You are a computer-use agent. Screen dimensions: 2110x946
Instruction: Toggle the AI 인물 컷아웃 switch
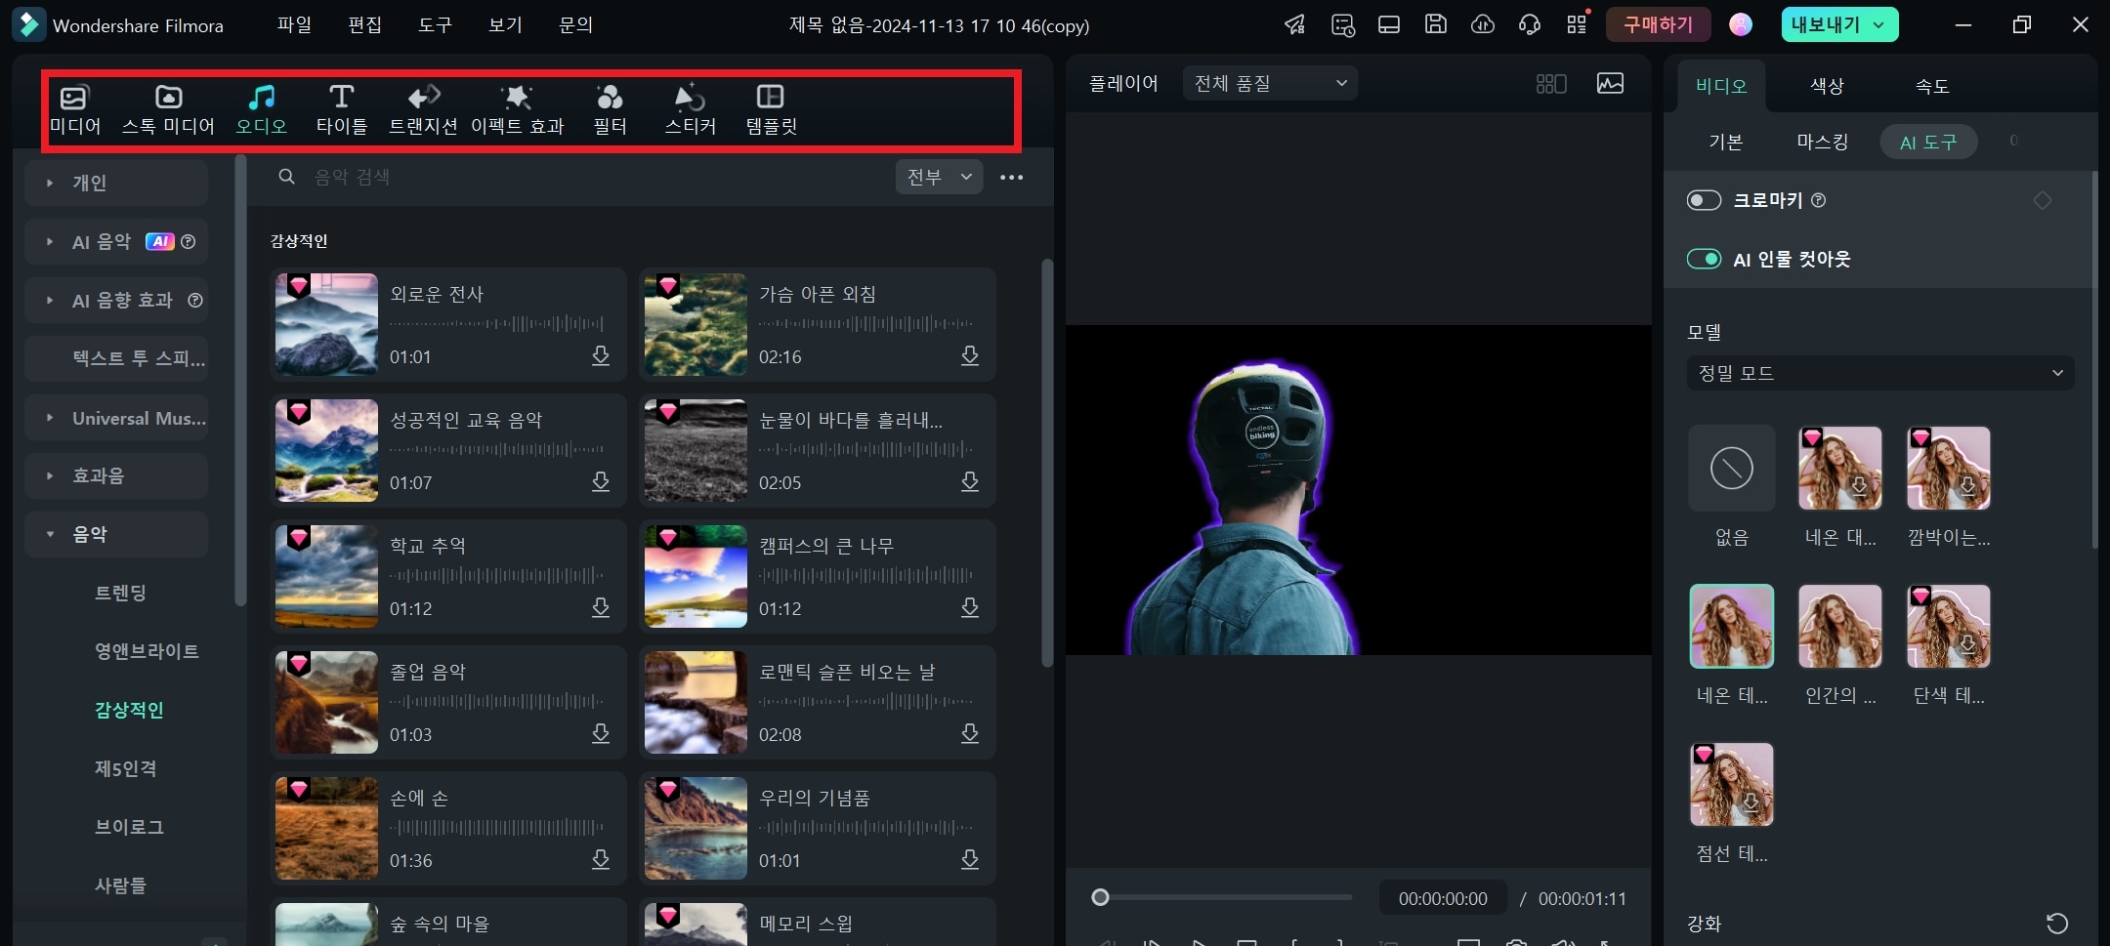pos(1704,259)
